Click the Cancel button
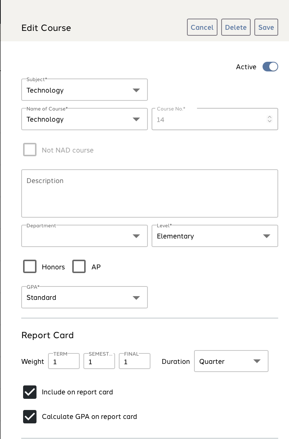The image size is (289, 439). click(202, 28)
